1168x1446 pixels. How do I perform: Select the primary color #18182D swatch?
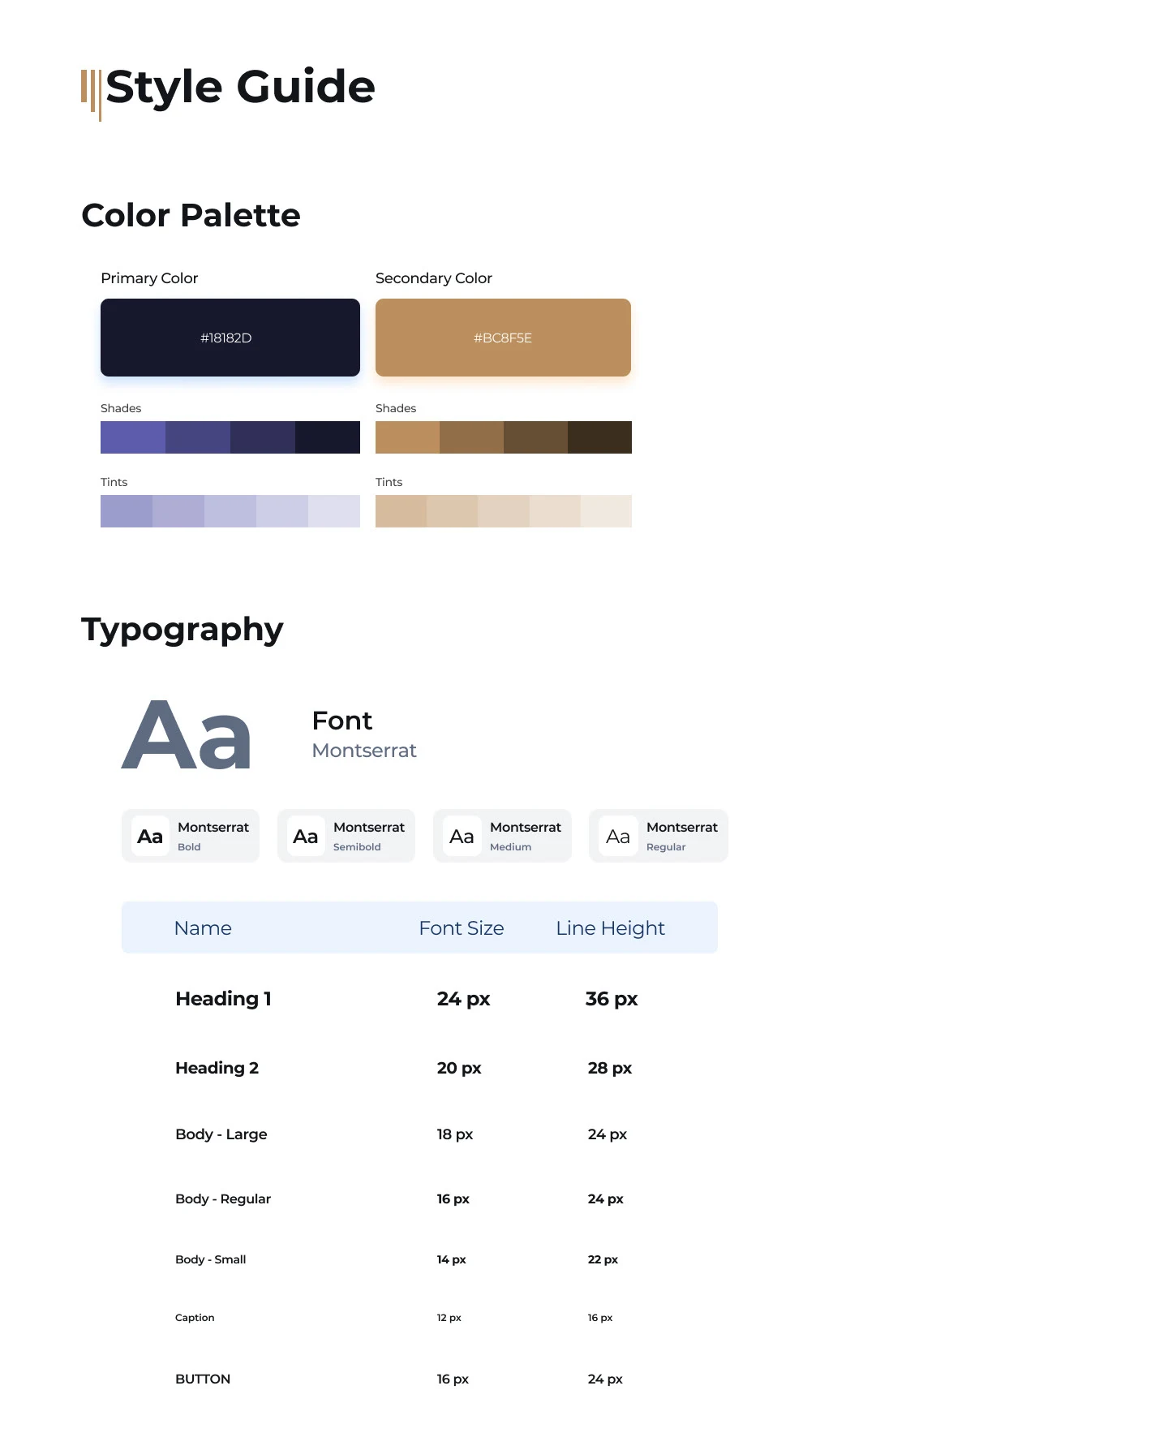230,338
